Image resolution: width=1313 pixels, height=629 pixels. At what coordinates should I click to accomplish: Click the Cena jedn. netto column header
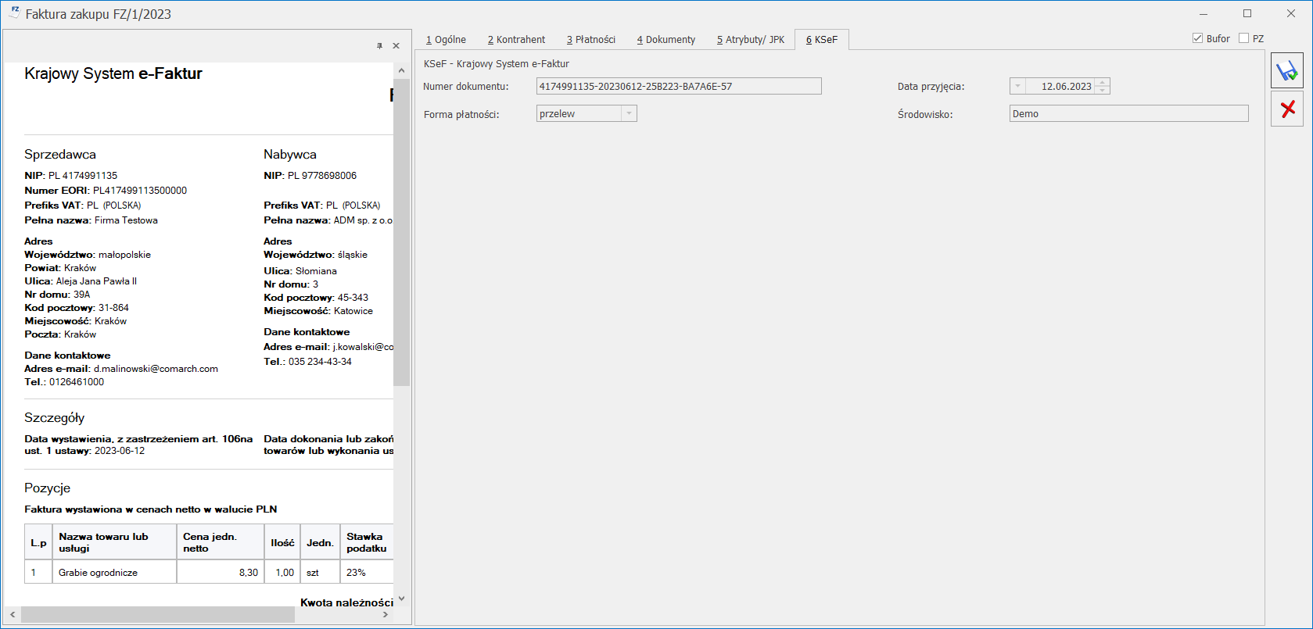pyautogui.click(x=221, y=542)
